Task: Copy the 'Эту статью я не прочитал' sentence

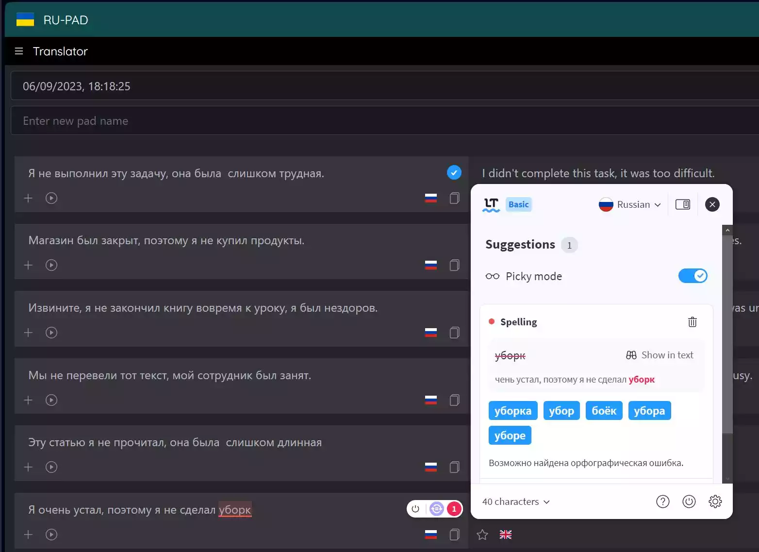Action: click(x=454, y=467)
